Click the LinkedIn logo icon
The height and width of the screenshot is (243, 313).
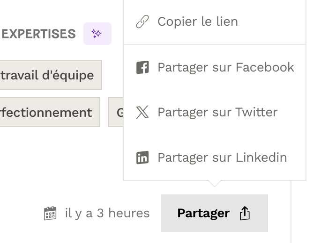coord(142,157)
